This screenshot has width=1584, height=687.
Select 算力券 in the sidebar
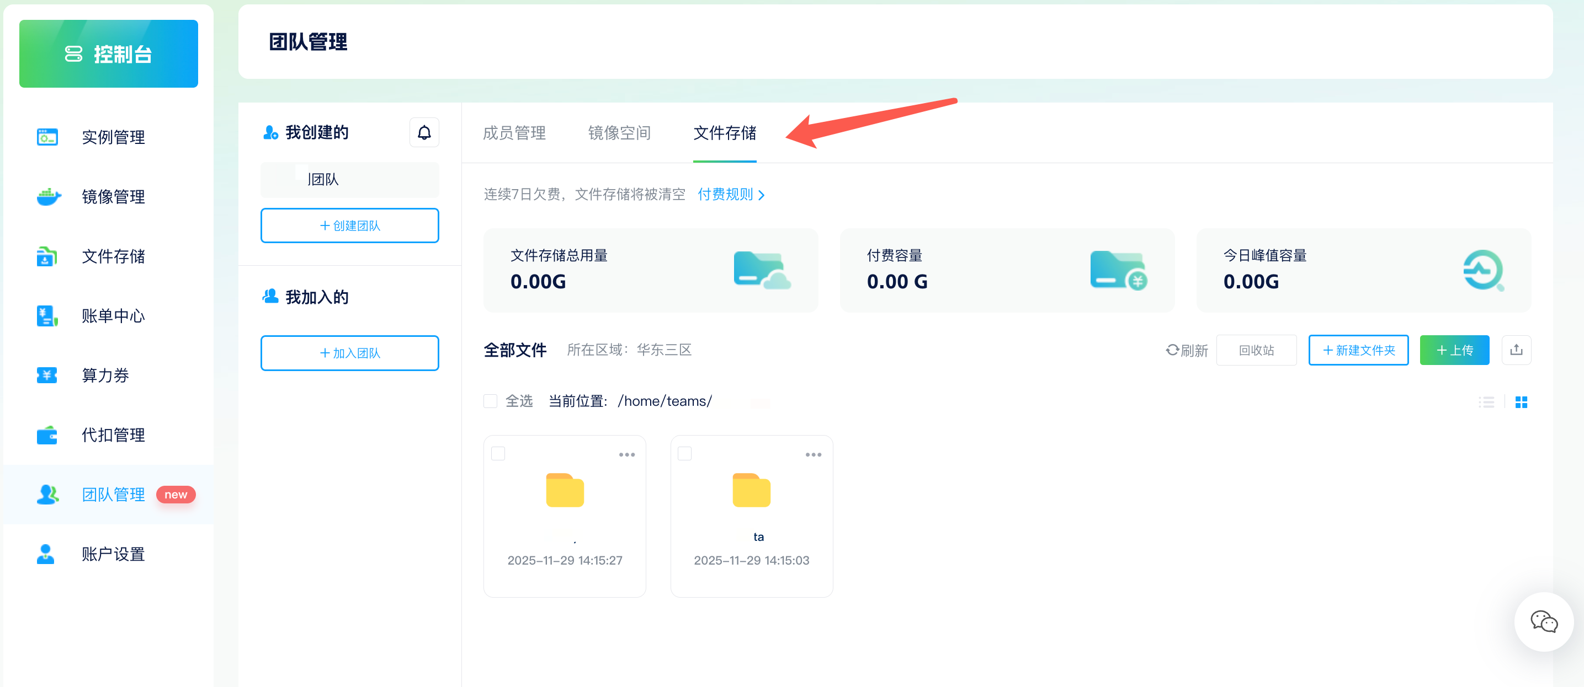pyautogui.click(x=104, y=375)
